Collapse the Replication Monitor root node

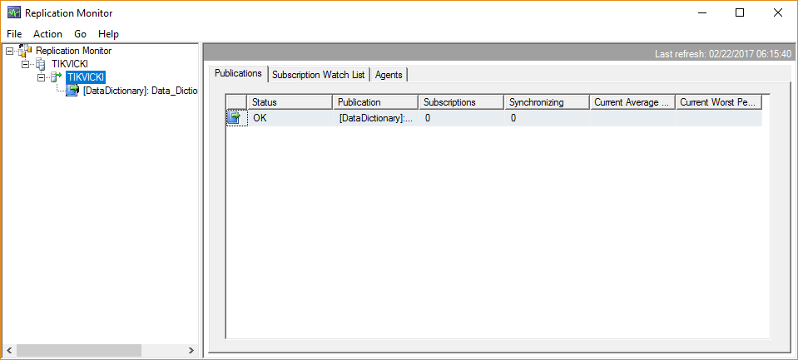[x=10, y=52]
